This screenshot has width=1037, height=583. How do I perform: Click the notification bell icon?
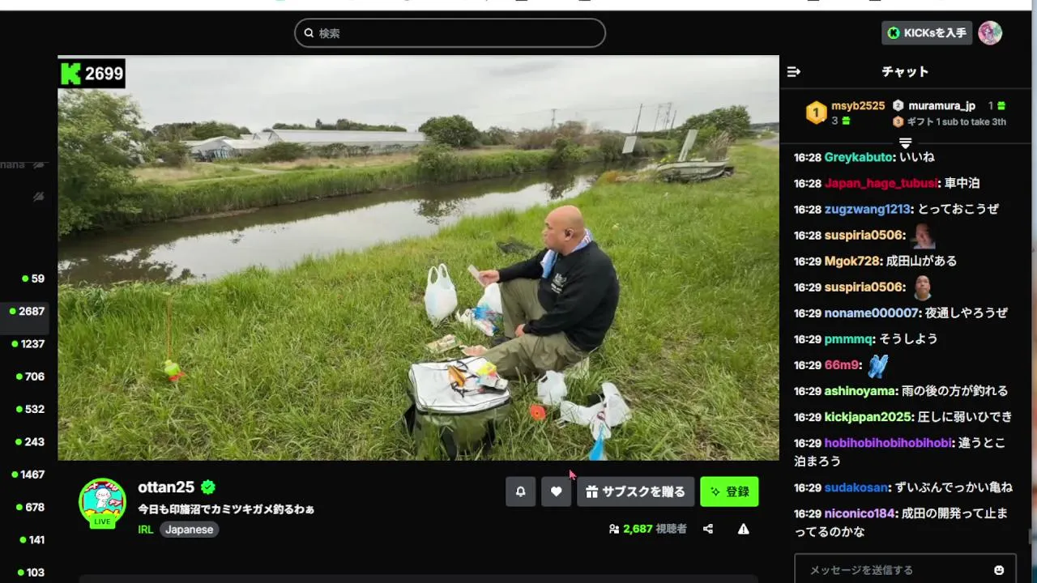(520, 492)
